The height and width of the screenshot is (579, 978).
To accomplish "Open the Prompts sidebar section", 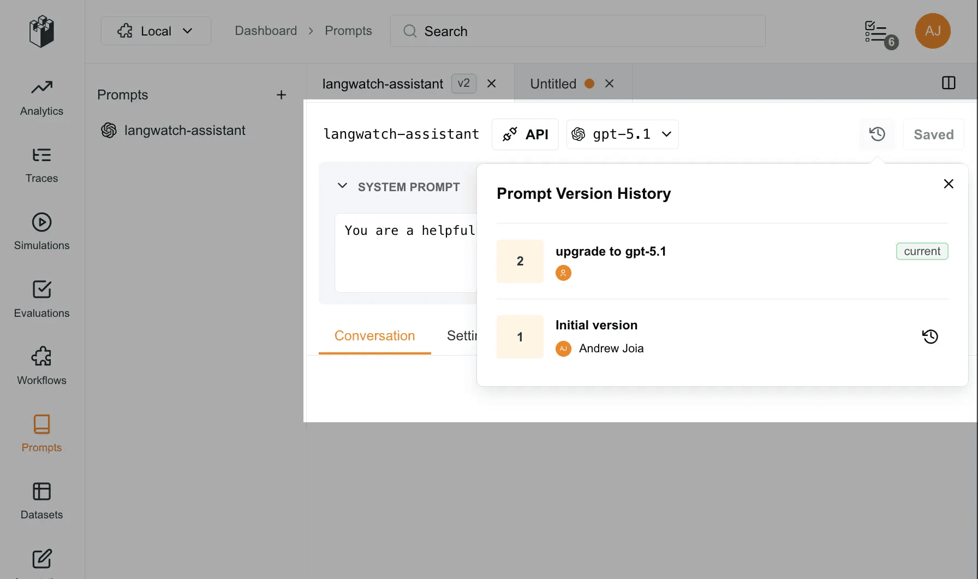I will 41,434.
